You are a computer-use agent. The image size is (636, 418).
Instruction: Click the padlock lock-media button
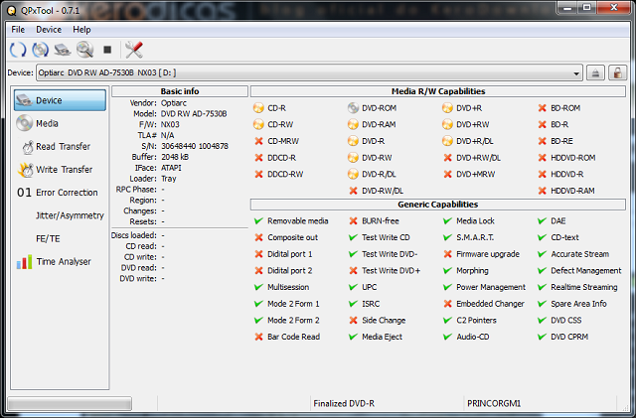(617, 73)
